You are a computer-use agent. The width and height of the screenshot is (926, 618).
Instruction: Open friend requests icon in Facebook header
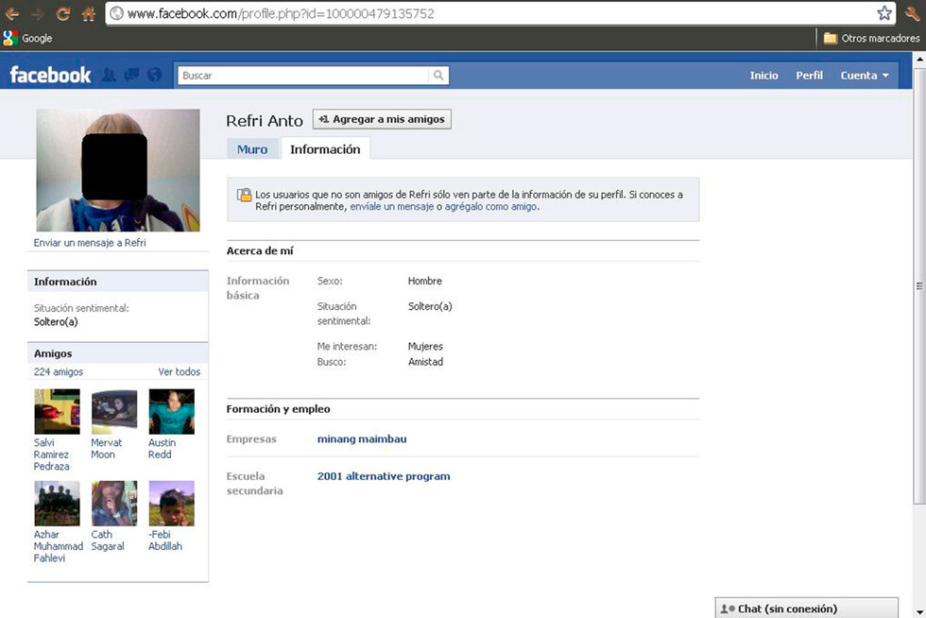(109, 75)
